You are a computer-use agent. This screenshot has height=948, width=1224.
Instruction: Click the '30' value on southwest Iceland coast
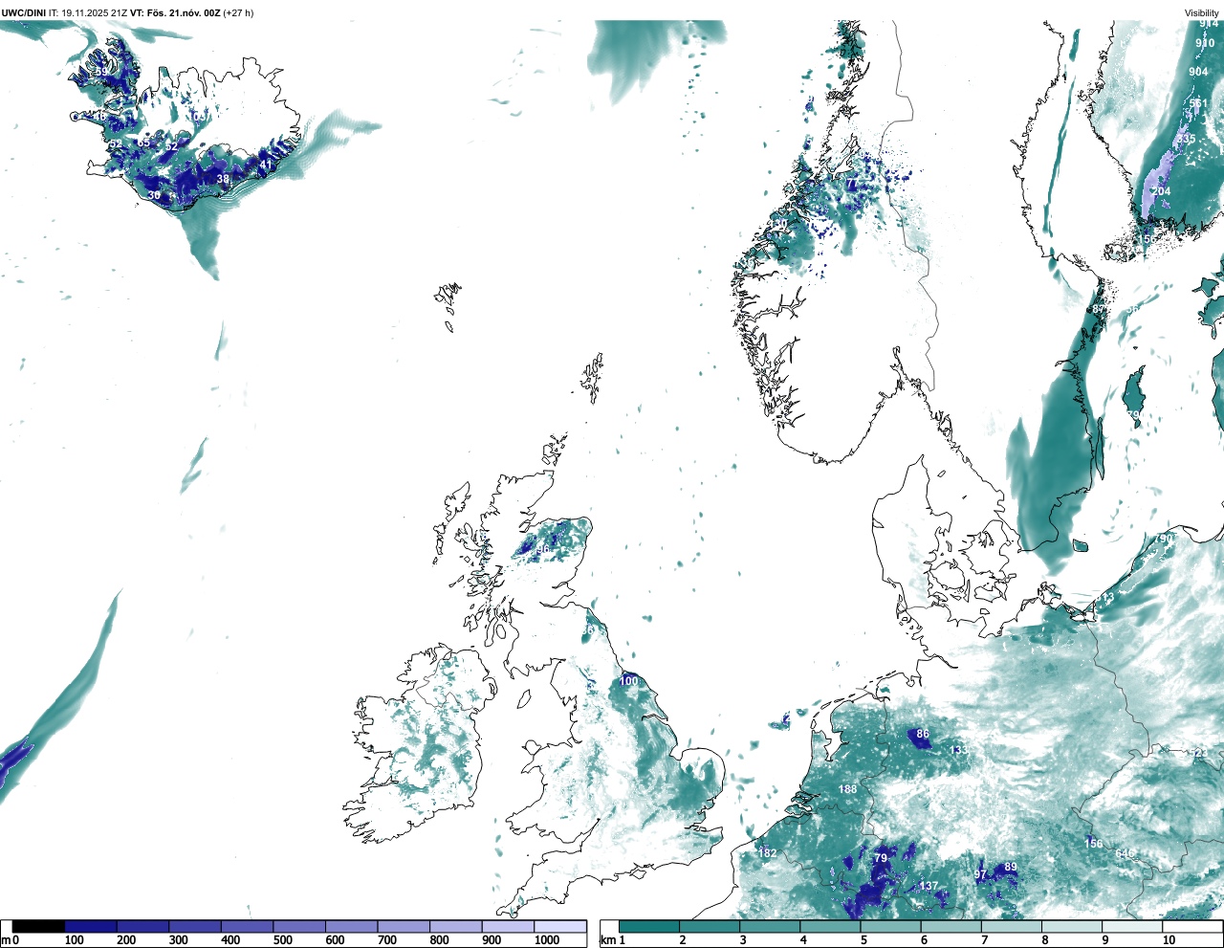tap(154, 195)
